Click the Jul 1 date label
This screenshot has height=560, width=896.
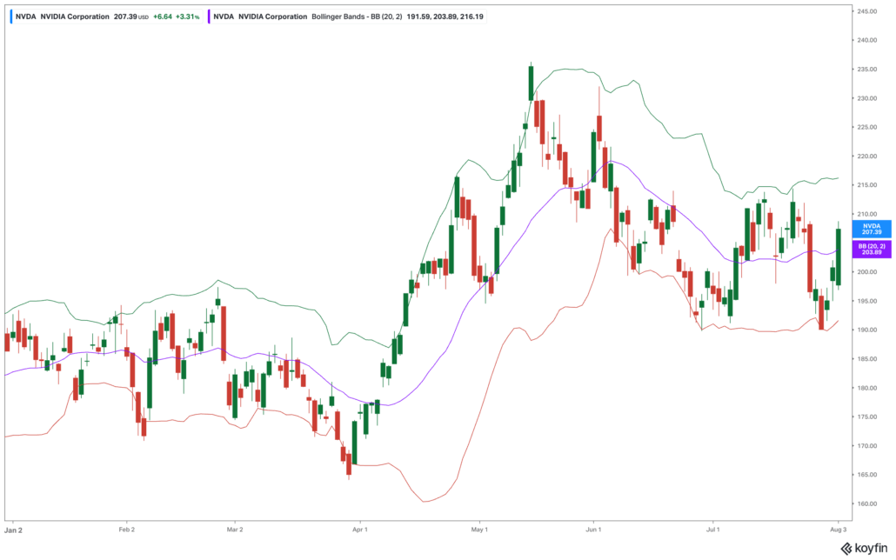click(x=712, y=530)
